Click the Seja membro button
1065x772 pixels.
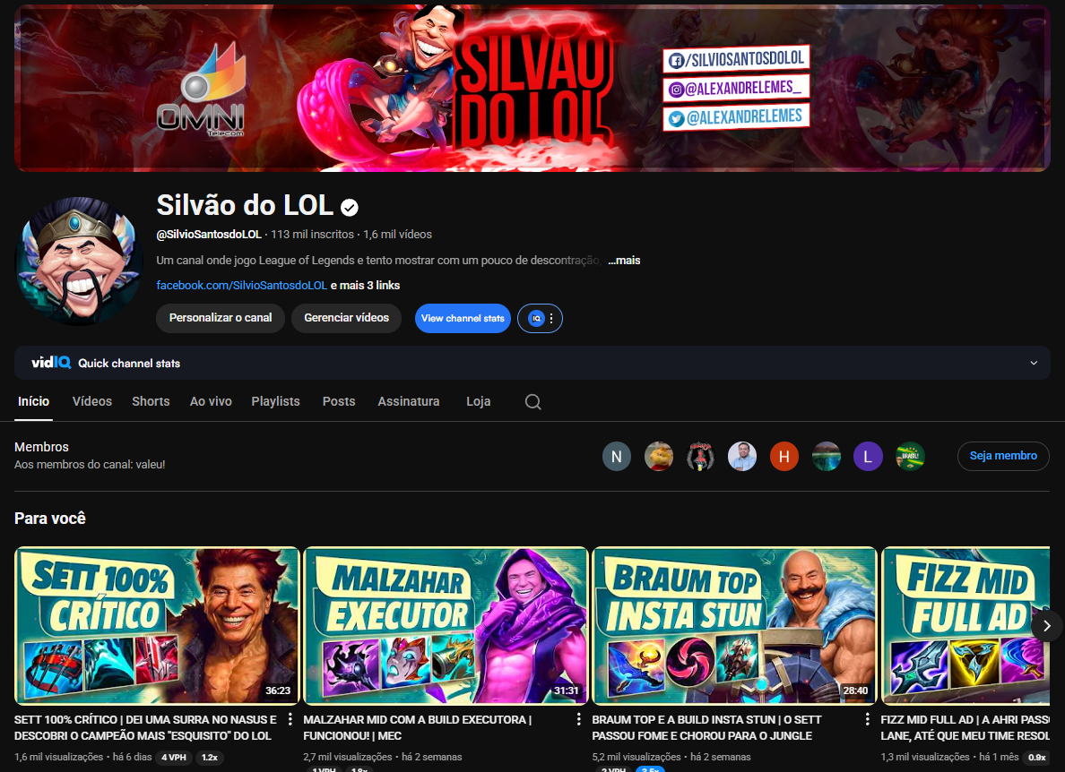coord(1003,456)
